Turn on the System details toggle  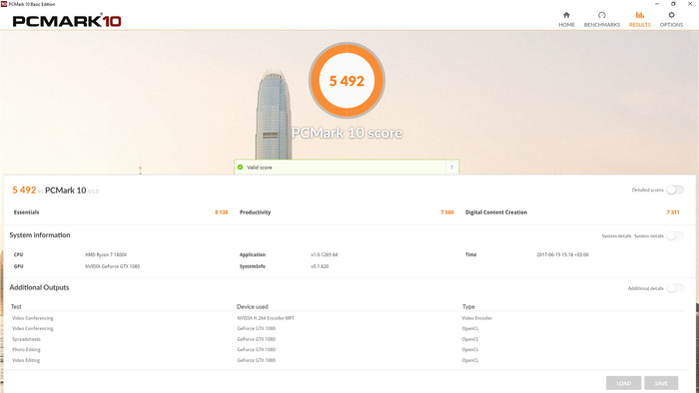coord(675,235)
